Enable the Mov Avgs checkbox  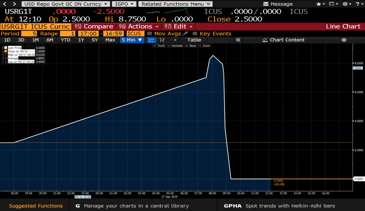tap(149, 34)
